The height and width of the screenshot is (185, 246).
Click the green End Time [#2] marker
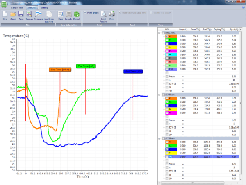86,66
